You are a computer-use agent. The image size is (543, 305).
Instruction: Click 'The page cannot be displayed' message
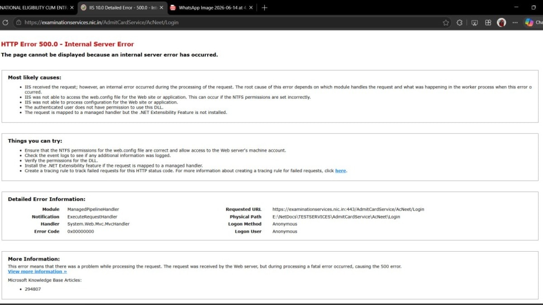tap(110, 55)
